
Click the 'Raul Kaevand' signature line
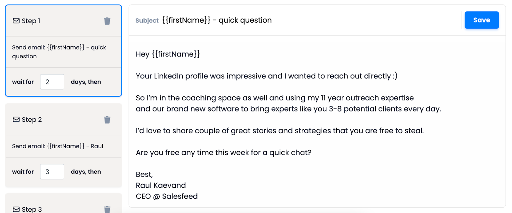[x=161, y=185]
